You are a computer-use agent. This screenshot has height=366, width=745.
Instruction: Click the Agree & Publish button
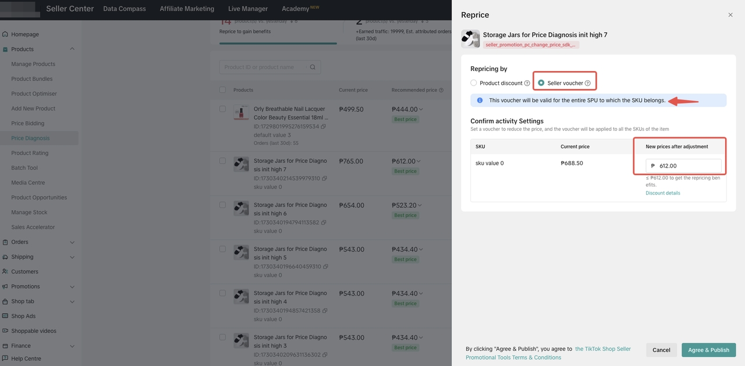coord(708,350)
